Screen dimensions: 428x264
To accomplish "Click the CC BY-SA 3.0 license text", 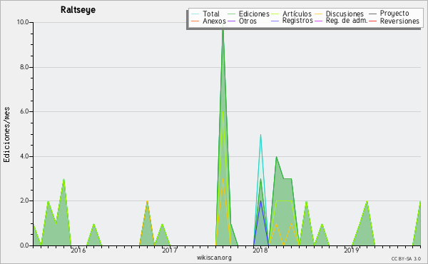I will 406,259.
